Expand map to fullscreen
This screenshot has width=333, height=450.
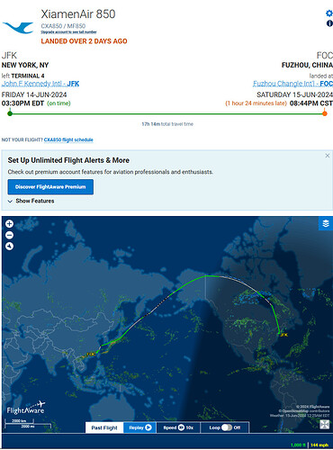325,425
